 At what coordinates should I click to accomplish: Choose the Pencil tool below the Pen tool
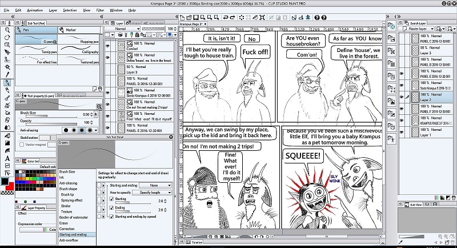pyautogui.click(x=7, y=90)
